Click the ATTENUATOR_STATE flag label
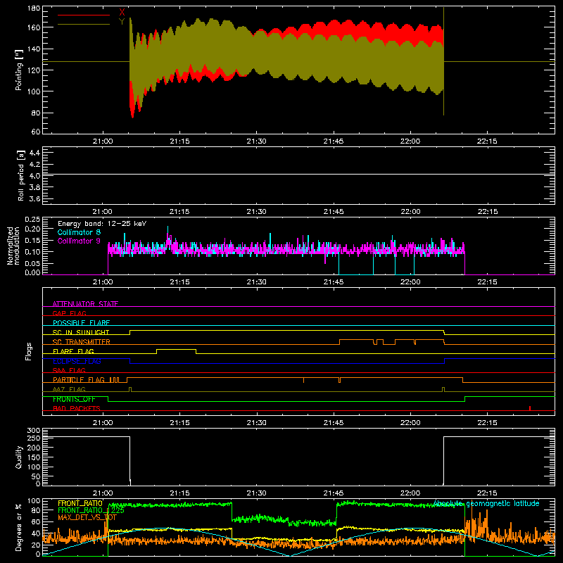Viewport: 563px width, 563px height. click(85, 304)
